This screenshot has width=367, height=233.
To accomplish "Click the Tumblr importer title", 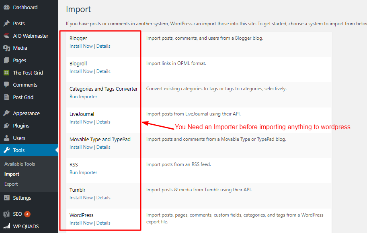I will click(78, 190).
